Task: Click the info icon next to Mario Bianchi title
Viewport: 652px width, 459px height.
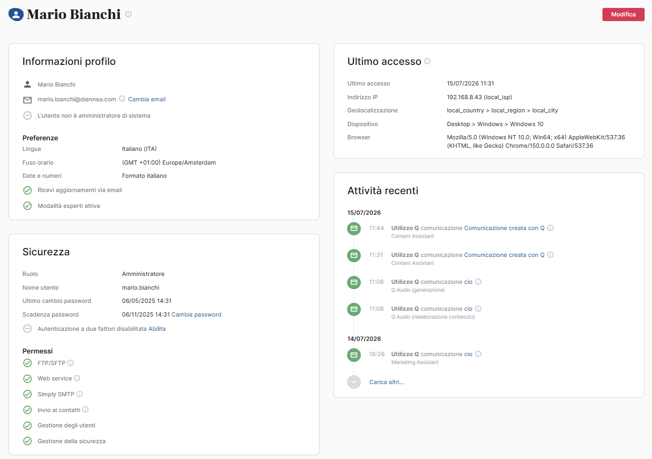Action: 128,14
